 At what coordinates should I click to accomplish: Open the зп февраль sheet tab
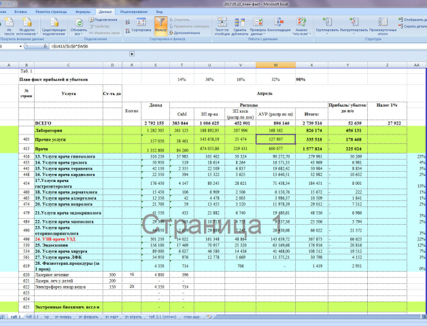point(88,317)
